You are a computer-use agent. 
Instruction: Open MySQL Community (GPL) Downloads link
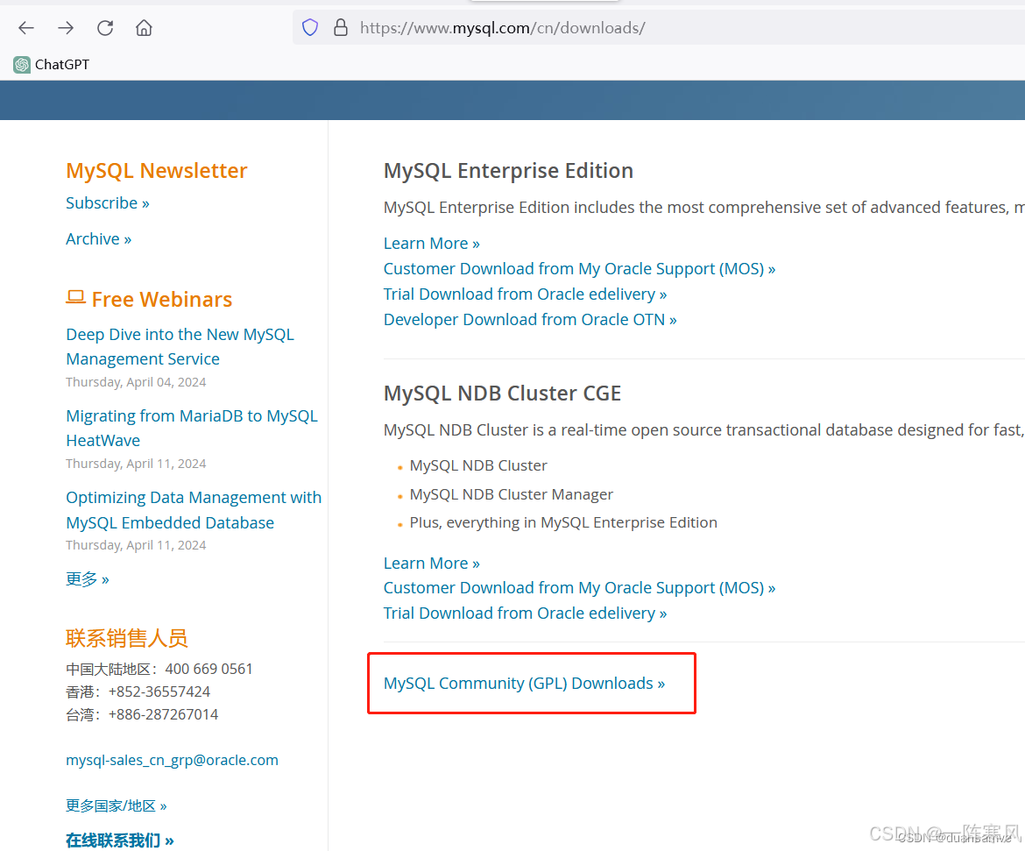coord(524,683)
